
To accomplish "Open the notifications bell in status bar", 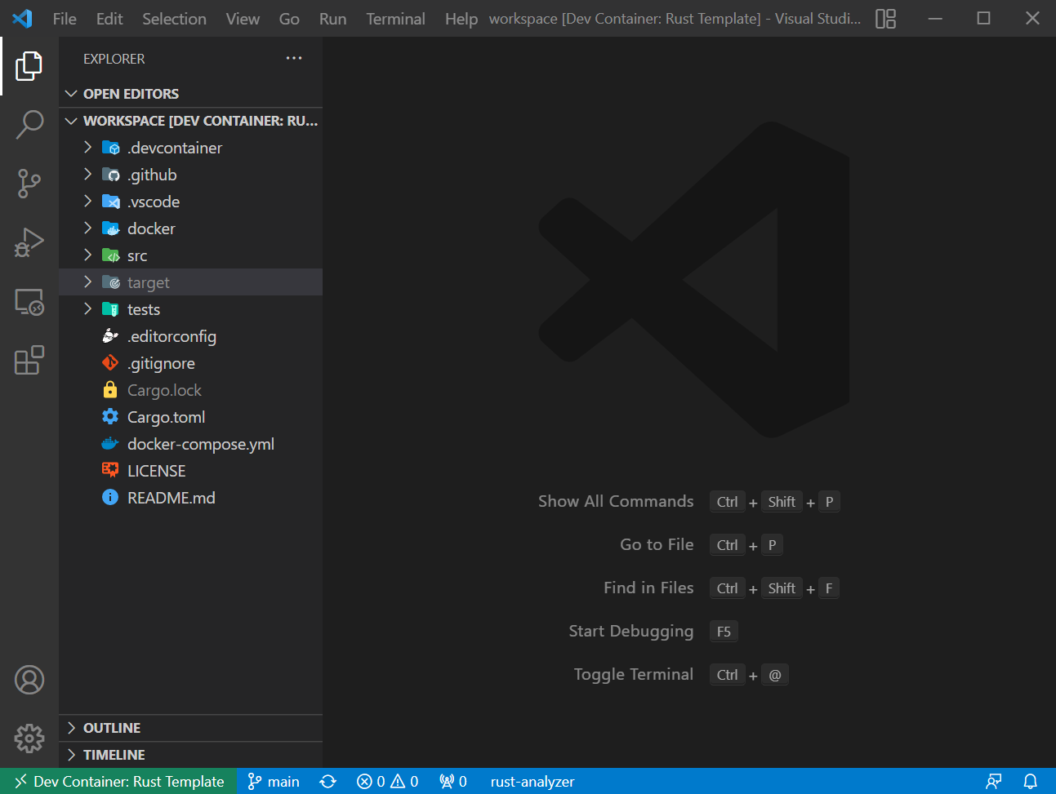I will (x=1031, y=782).
